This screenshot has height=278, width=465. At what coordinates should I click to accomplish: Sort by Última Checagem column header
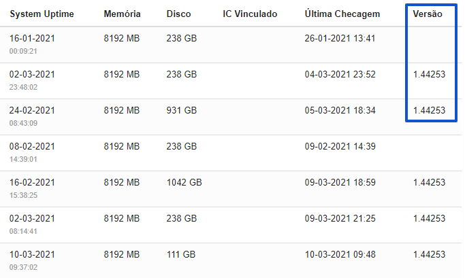tap(342, 14)
